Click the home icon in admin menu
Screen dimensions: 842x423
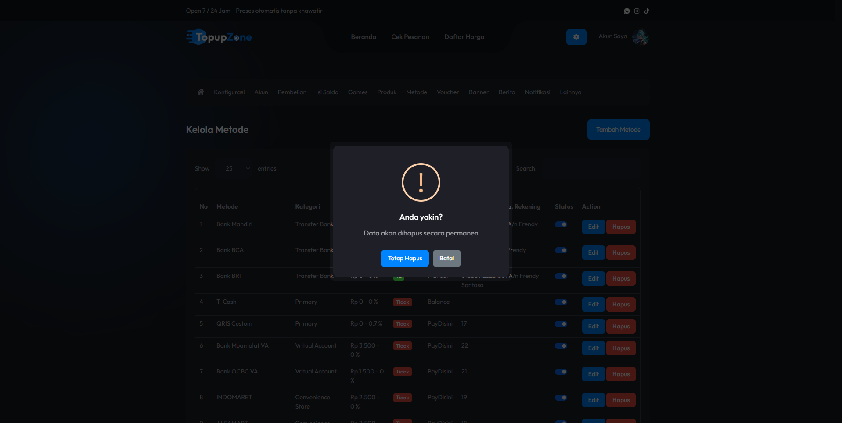pyautogui.click(x=201, y=92)
